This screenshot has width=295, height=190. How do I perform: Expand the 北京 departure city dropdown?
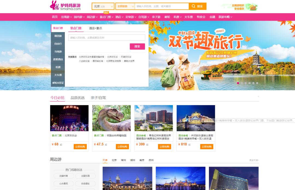(x=103, y=6)
